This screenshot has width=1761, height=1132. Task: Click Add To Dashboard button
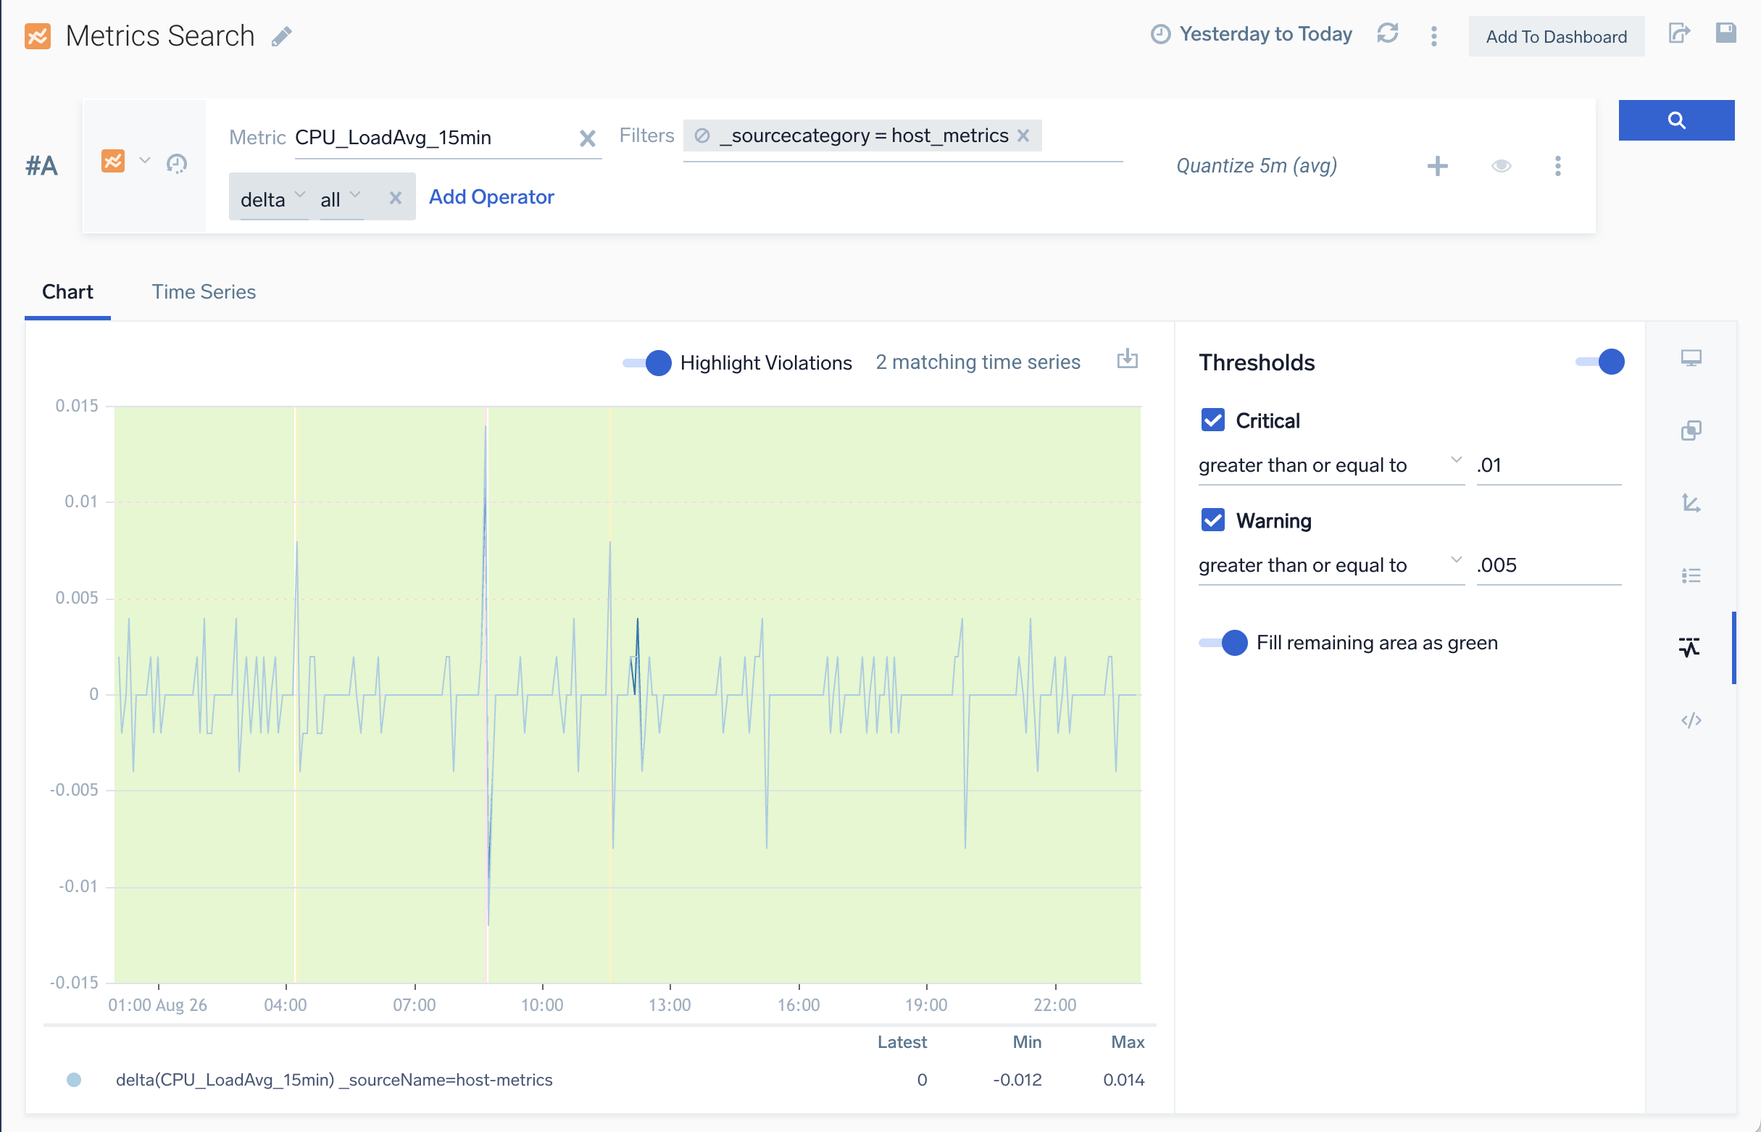pyautogui.click(x=1556, y=37)
